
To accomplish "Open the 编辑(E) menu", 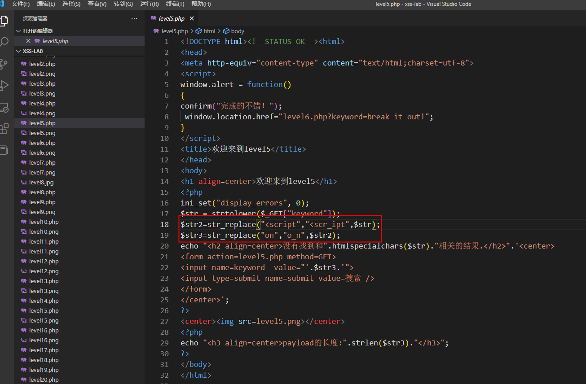I will 46,4.
